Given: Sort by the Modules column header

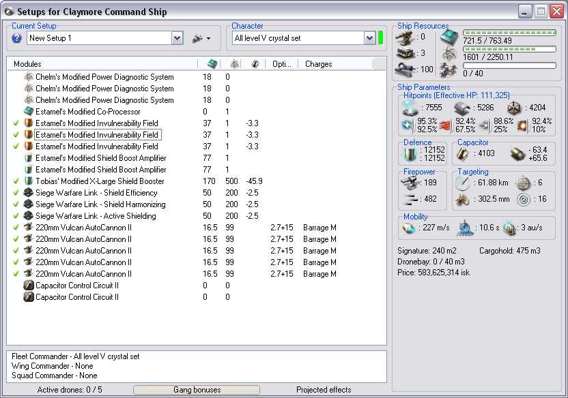Looking at the screenshot, I should 102,64.
